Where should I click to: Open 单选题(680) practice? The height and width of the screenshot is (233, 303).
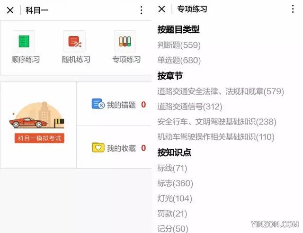[179, 60]
